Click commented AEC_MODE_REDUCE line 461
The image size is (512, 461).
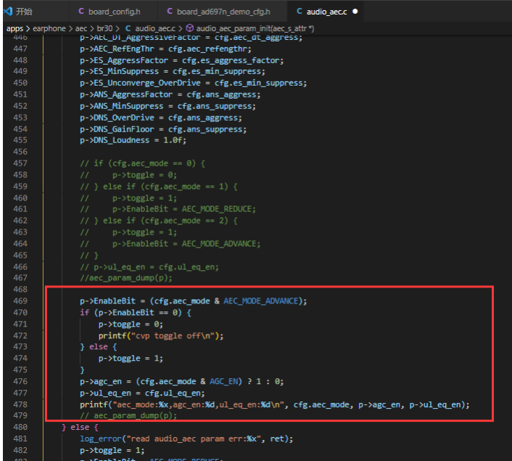click(x=168, y=209)
